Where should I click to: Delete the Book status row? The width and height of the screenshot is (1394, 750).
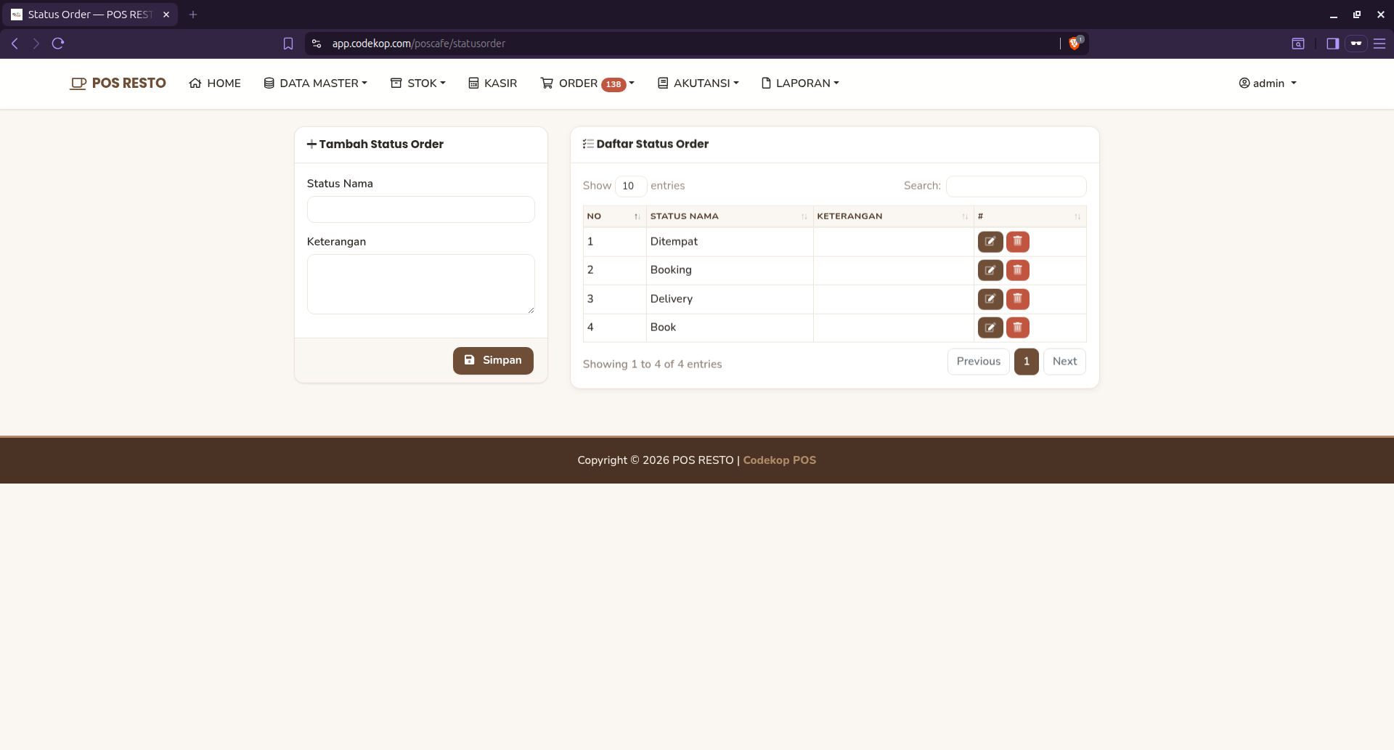point(1018,327)
